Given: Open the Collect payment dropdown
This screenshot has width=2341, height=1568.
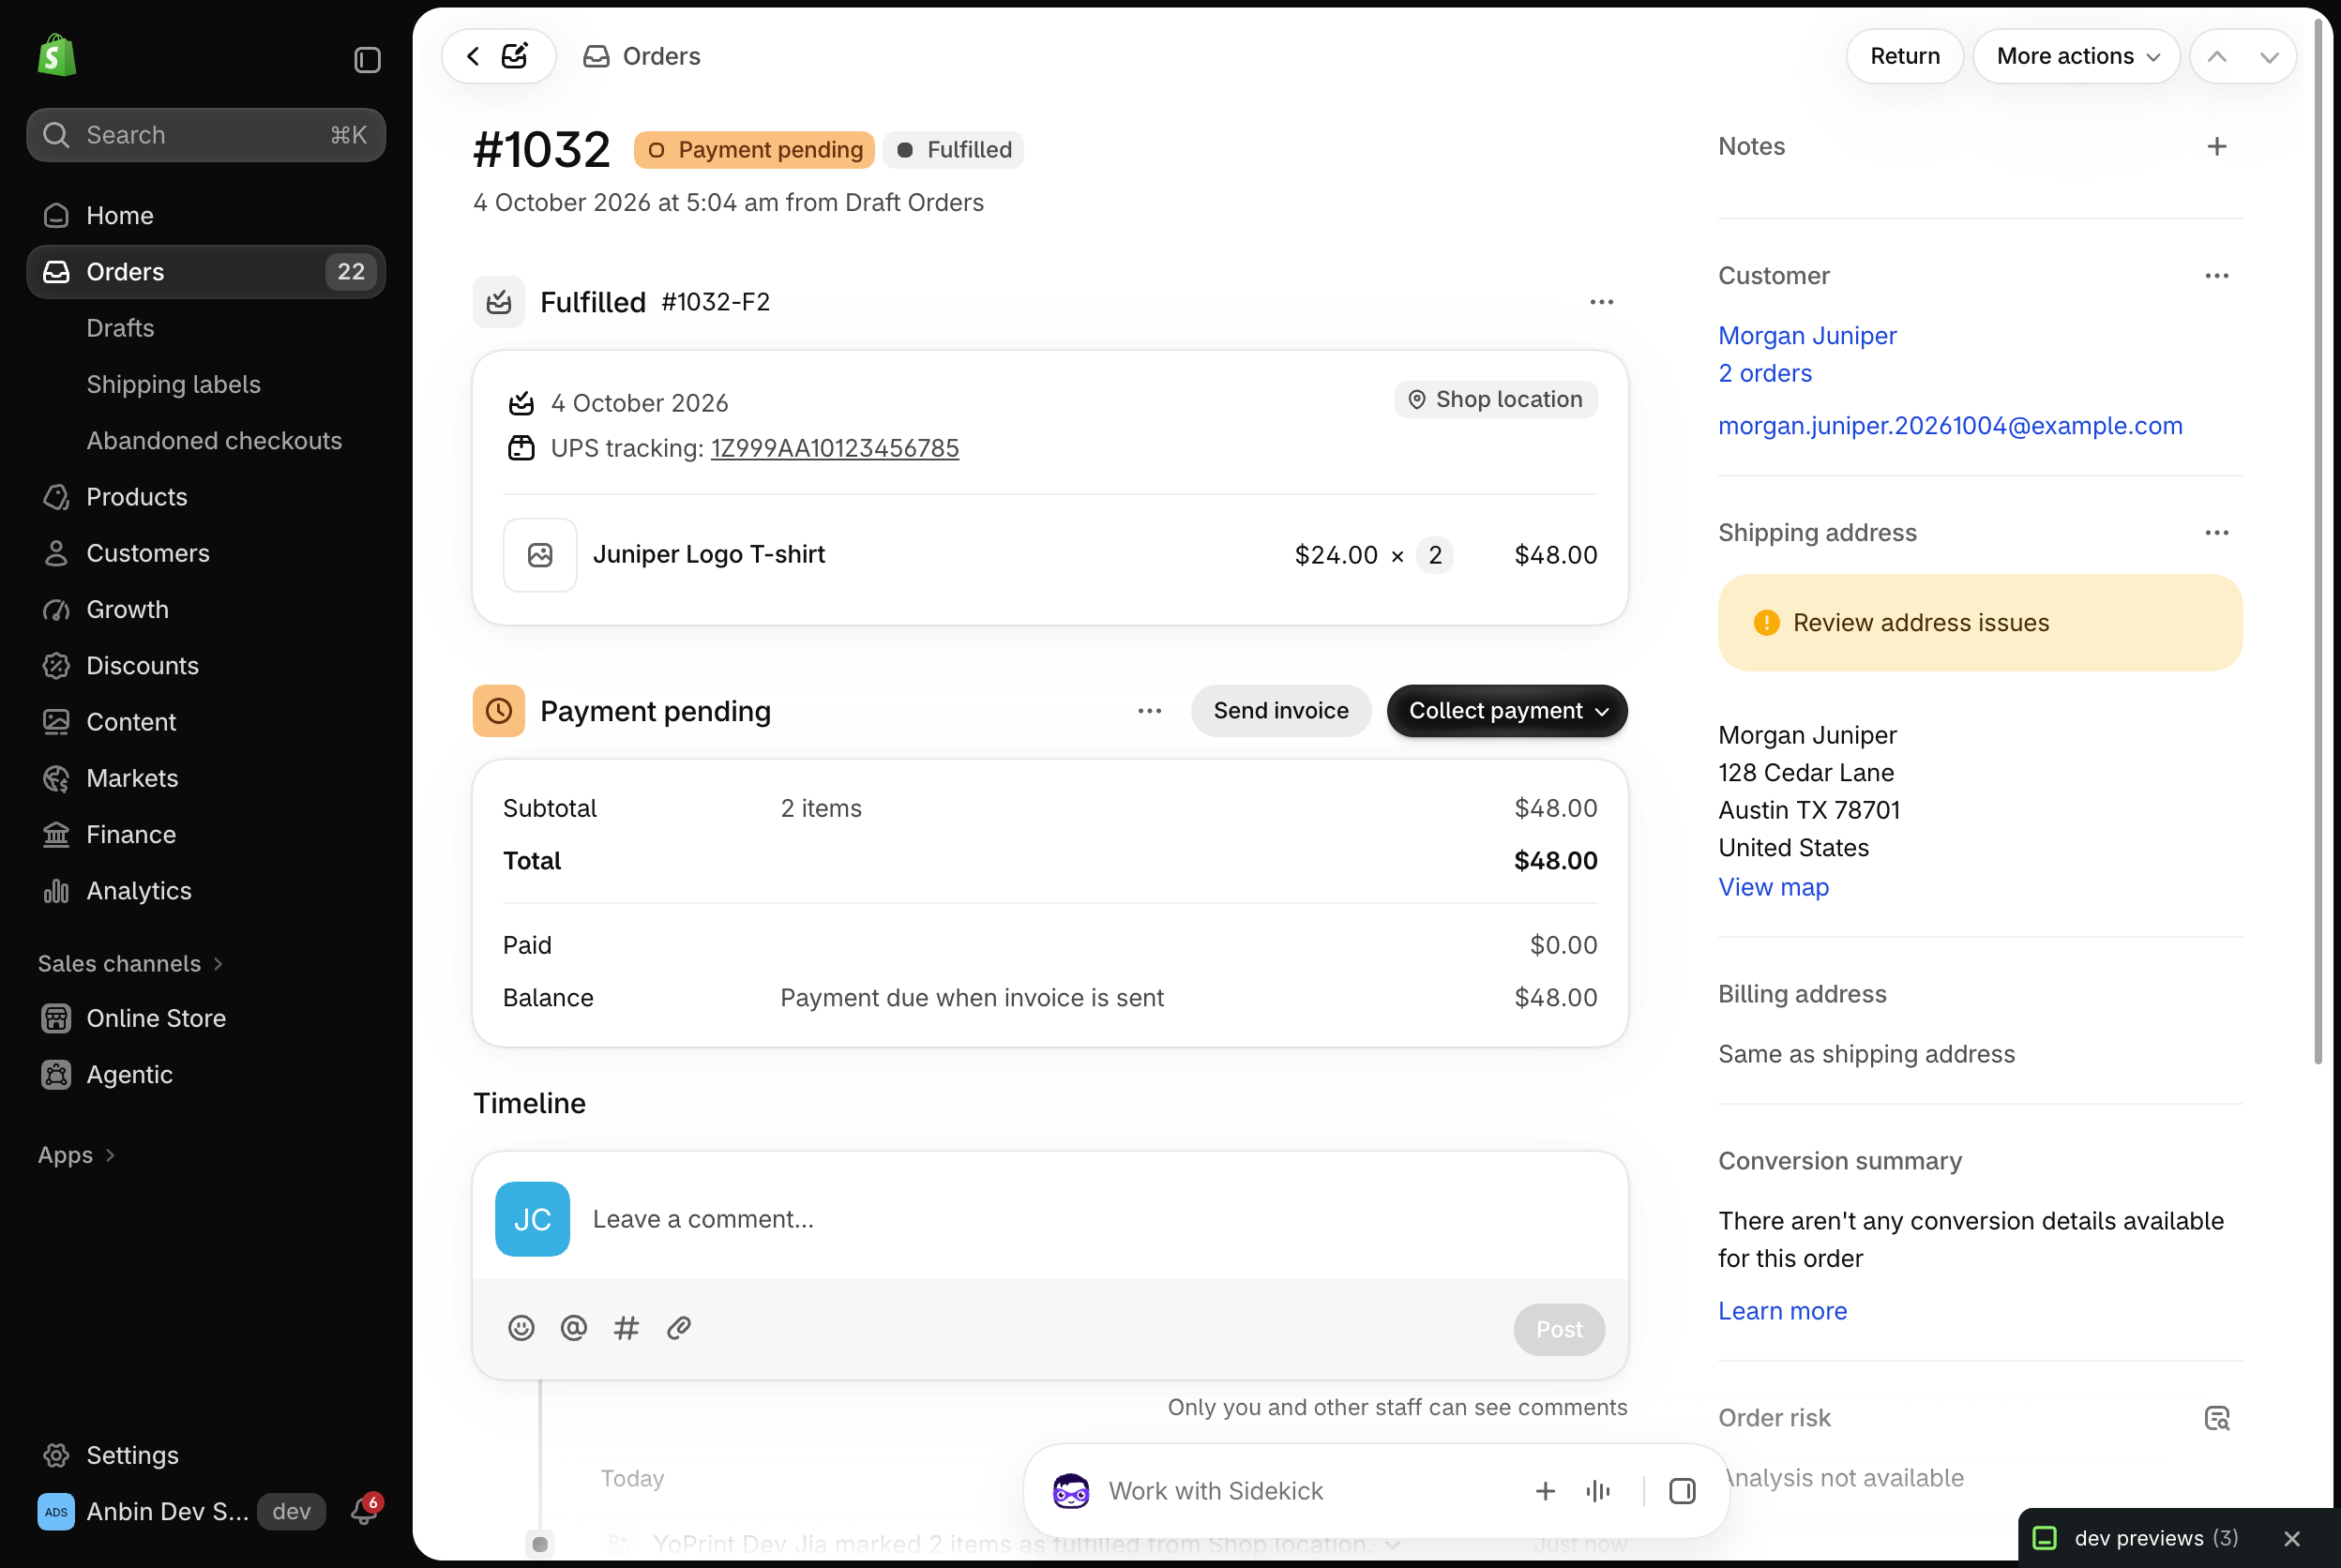Looking at the screenshot, I should click(1507, 711).
